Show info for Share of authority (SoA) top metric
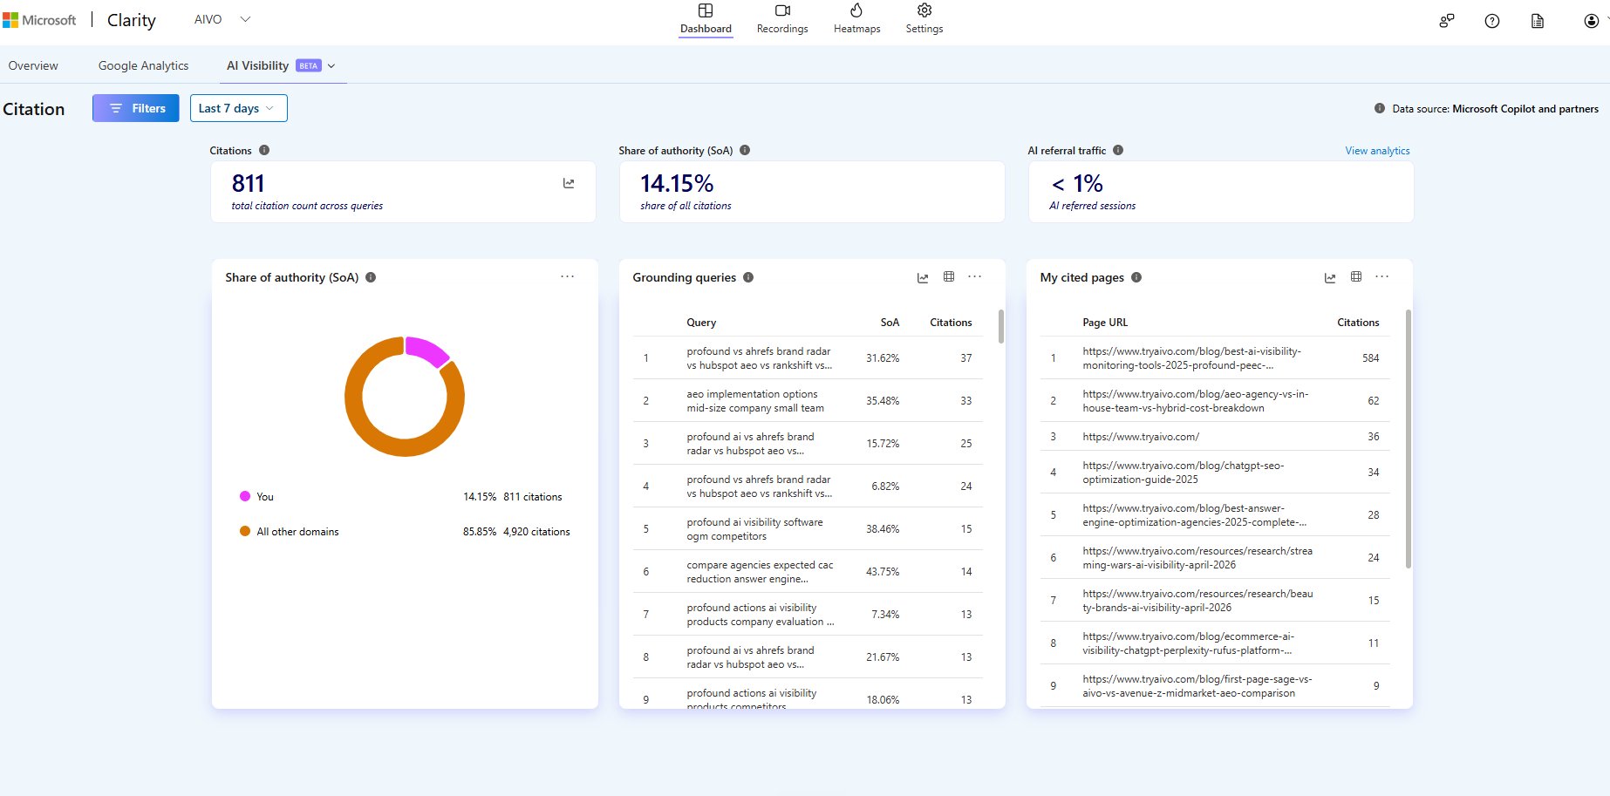1610x796 pixels. click(745, 150)
